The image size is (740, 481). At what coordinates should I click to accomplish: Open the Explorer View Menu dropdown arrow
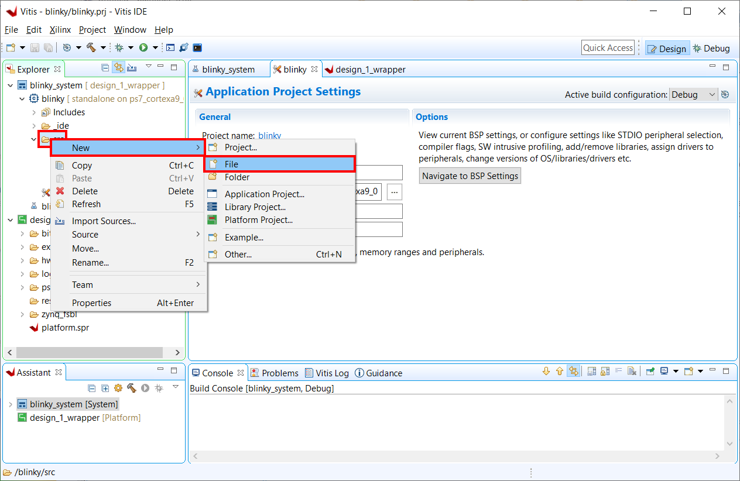pyautogui.click(x=149, y=67)
